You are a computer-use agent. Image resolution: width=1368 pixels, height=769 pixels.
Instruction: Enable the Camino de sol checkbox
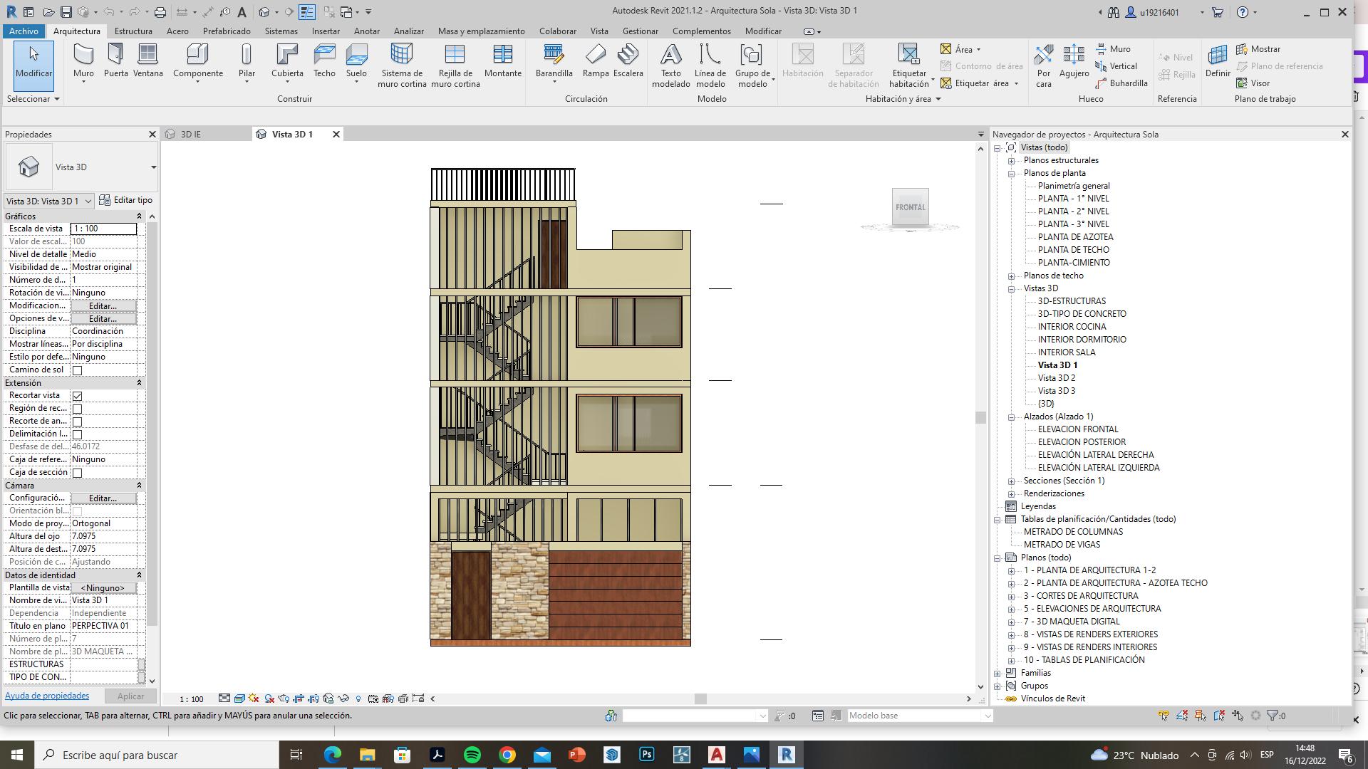78,370
